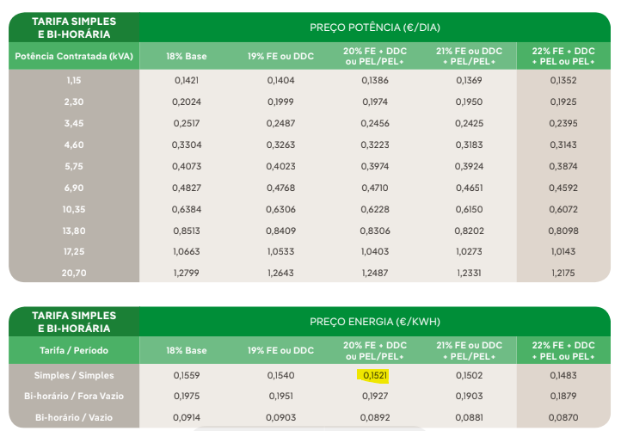Select the 1,2175 power price cell

(561, 273)
